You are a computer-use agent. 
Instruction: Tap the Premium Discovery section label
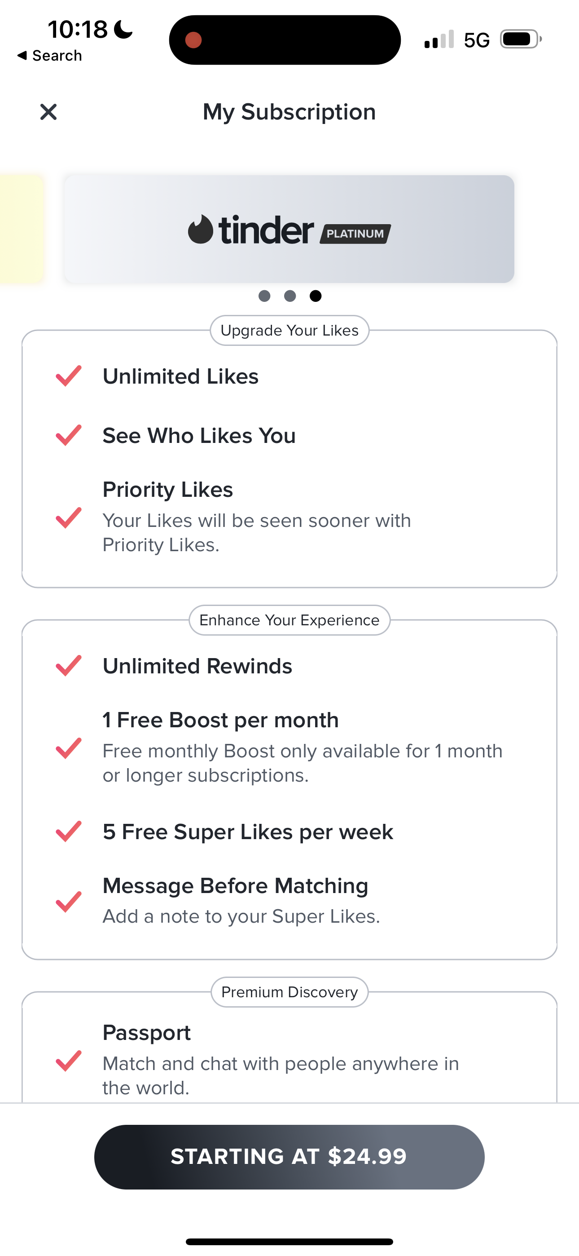[x=289, y=992]
